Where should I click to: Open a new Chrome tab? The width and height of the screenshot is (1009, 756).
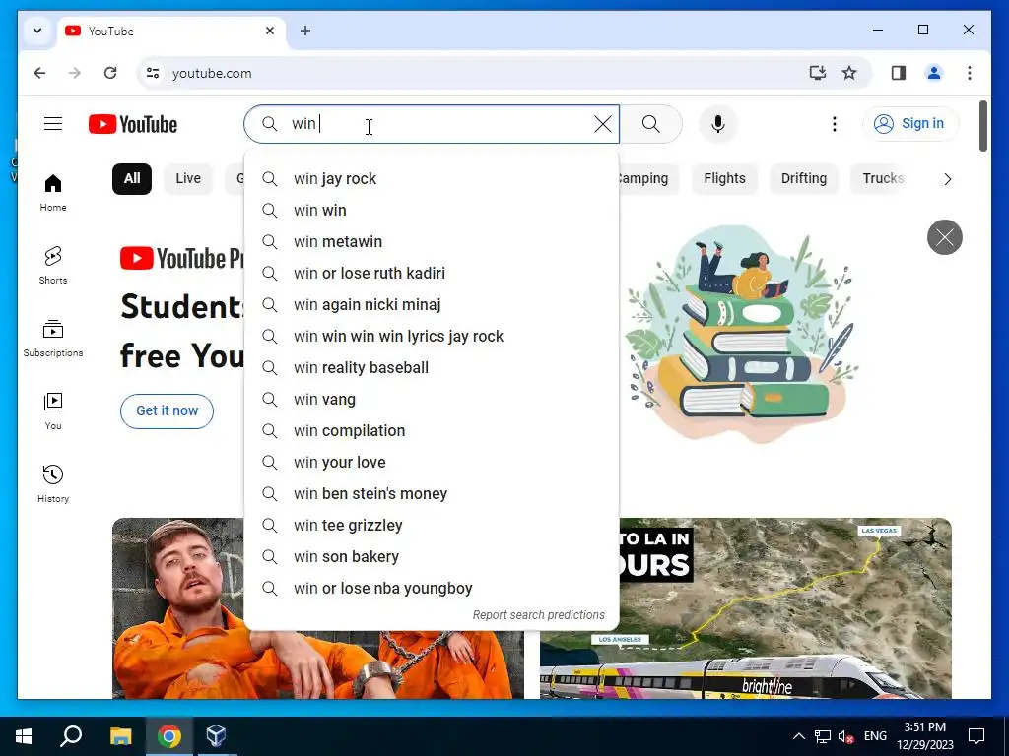tap(305, 31)
